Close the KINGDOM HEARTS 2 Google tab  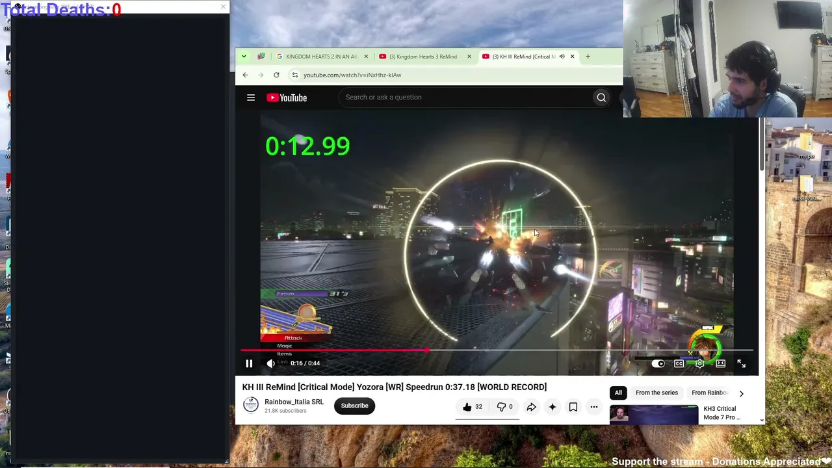[366, 57]
